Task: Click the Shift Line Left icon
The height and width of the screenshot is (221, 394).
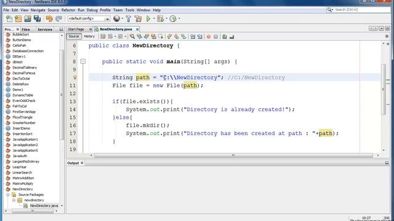Action: coord(193,37)
